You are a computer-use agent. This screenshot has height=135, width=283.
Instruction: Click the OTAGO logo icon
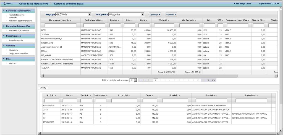coord(5,4)
